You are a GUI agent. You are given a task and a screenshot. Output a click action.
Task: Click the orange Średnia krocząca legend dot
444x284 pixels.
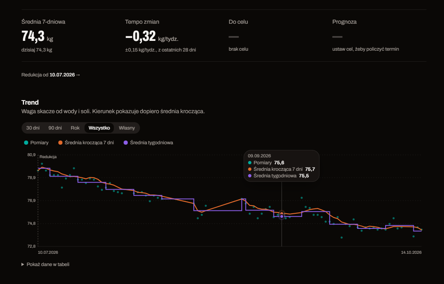(60, 143)
